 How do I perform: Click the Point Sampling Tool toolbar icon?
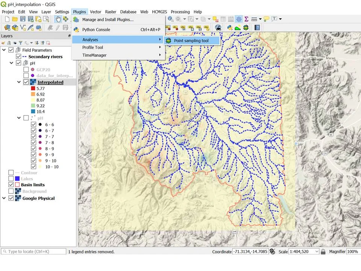point(246,27)
